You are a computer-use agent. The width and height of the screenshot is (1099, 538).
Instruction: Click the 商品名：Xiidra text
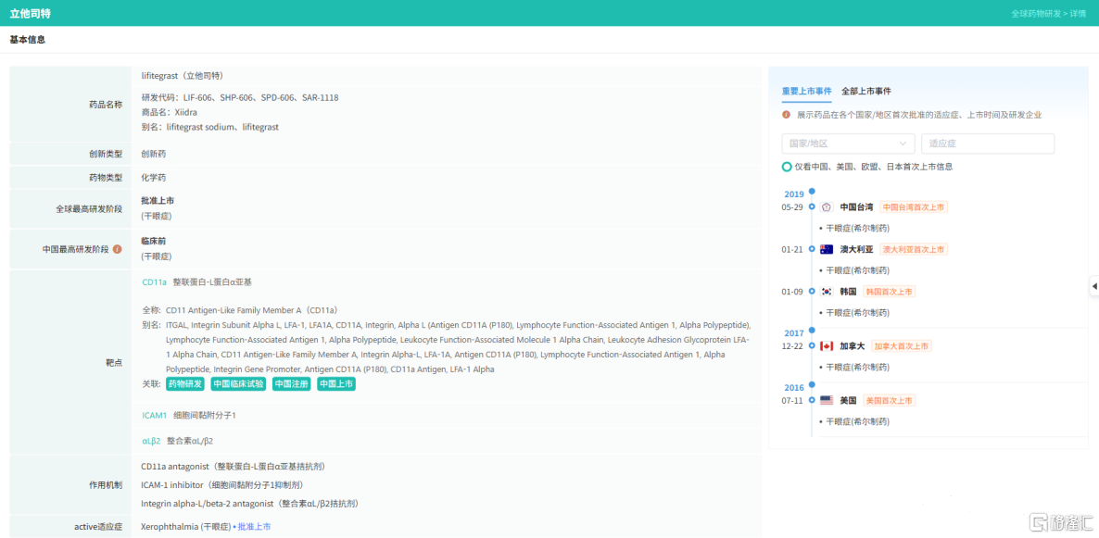(x=169, y=112)
